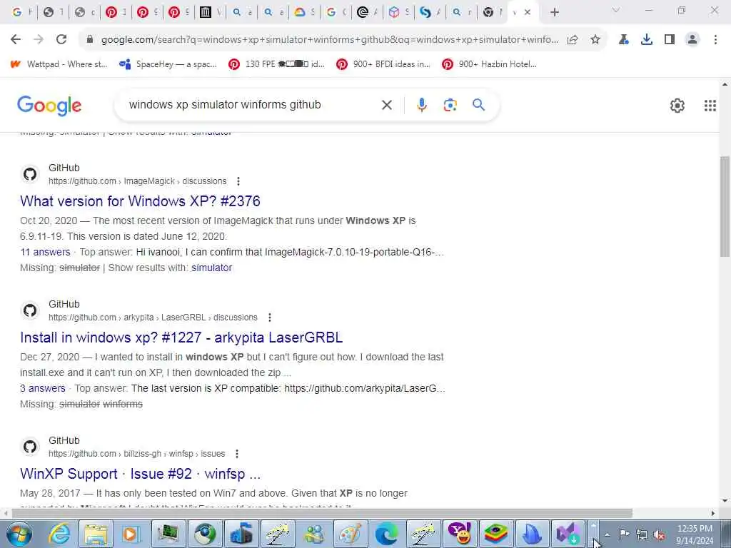Click the "11 answers" link
The image size is (731, 548).
coord(45,252)
